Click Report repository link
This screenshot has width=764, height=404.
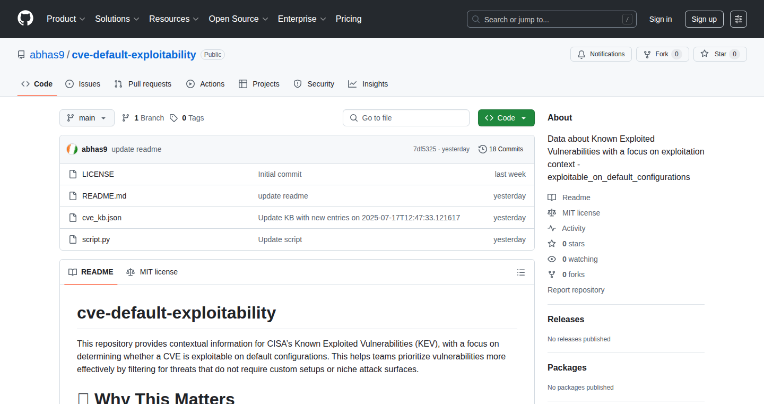(576, 290)
